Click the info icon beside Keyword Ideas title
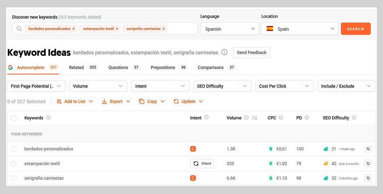The image size is (383, 194). (224, 52)
